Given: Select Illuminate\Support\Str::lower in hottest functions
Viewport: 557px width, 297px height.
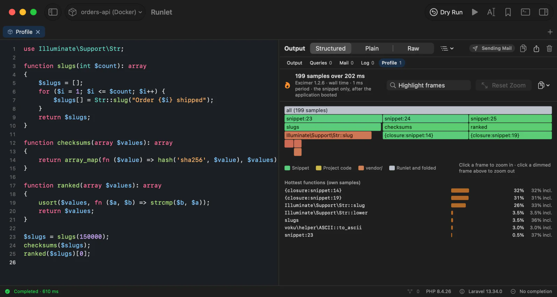Looking at the screenshot, I should click(418, 213).
